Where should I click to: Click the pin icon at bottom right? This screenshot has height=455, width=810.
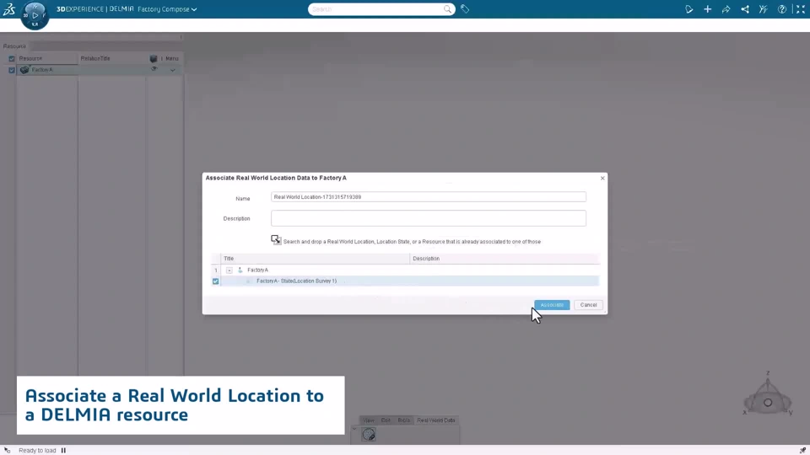[x=802, y=450]
